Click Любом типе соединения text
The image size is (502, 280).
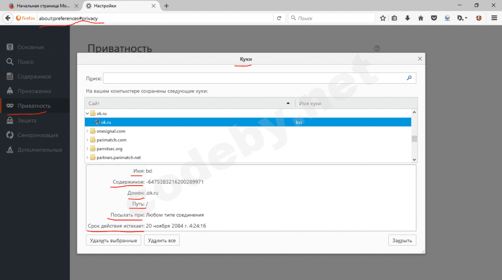(175, 215)
